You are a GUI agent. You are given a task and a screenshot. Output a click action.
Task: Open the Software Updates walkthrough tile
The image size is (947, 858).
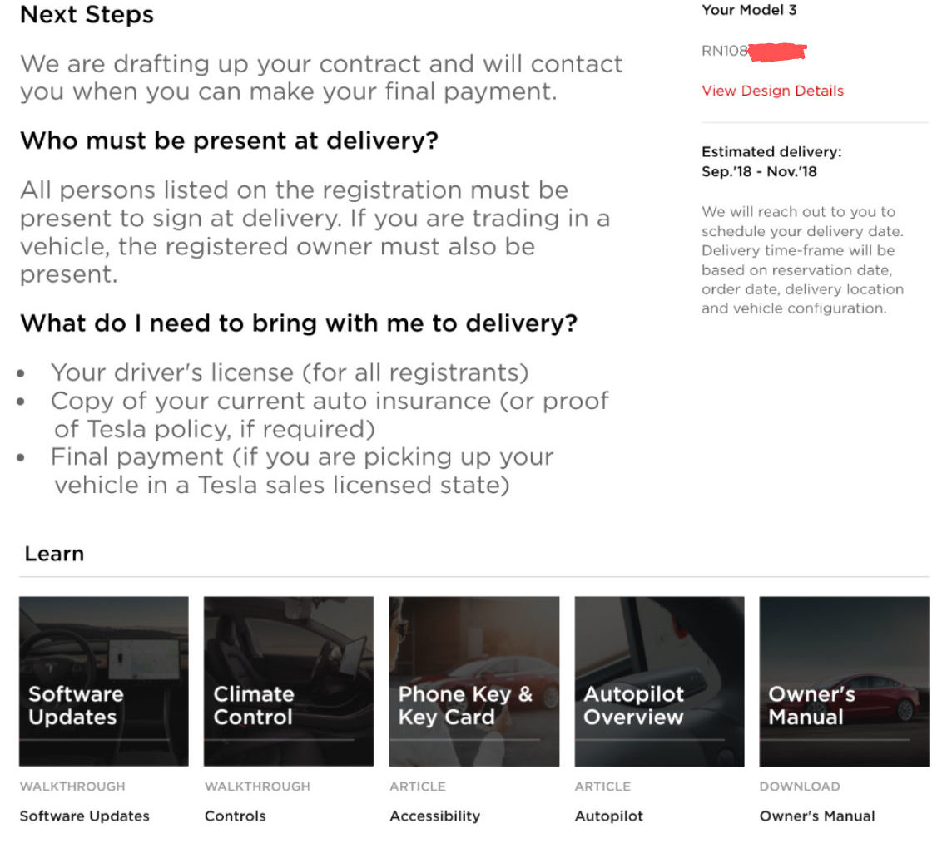[x=104, y=681]
